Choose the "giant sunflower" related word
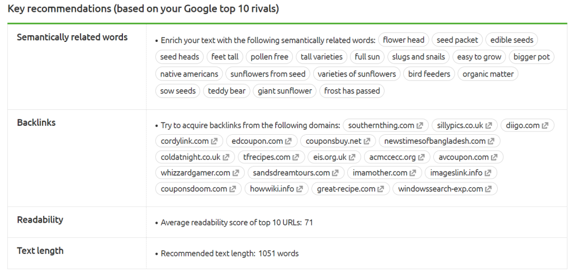 [285, 91]
